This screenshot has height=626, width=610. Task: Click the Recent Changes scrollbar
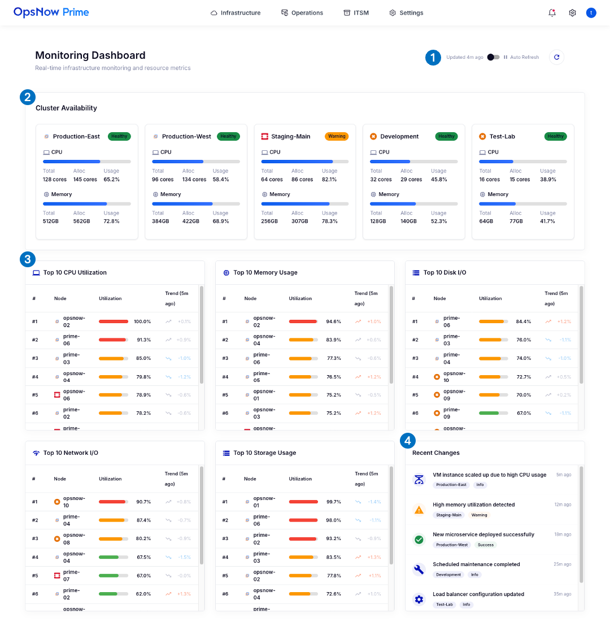(581, 525)
